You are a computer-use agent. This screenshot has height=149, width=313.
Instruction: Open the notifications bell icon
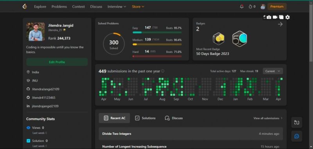tap(241, 7)
